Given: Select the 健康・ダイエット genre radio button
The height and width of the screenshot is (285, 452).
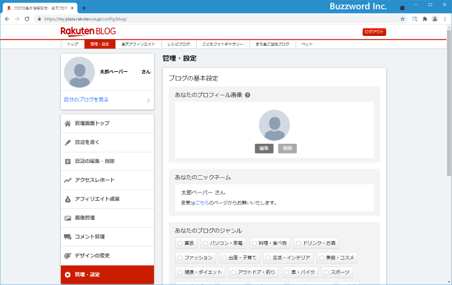Looking at the screenshot, I should pos(180,273).
